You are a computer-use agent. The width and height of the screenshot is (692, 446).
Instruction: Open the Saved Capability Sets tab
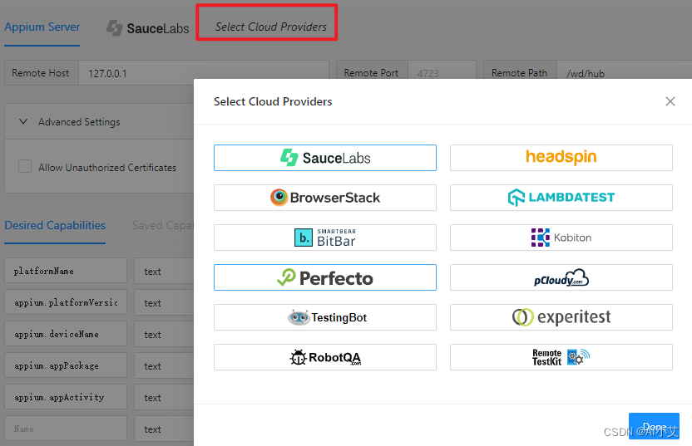coord(162,225)
